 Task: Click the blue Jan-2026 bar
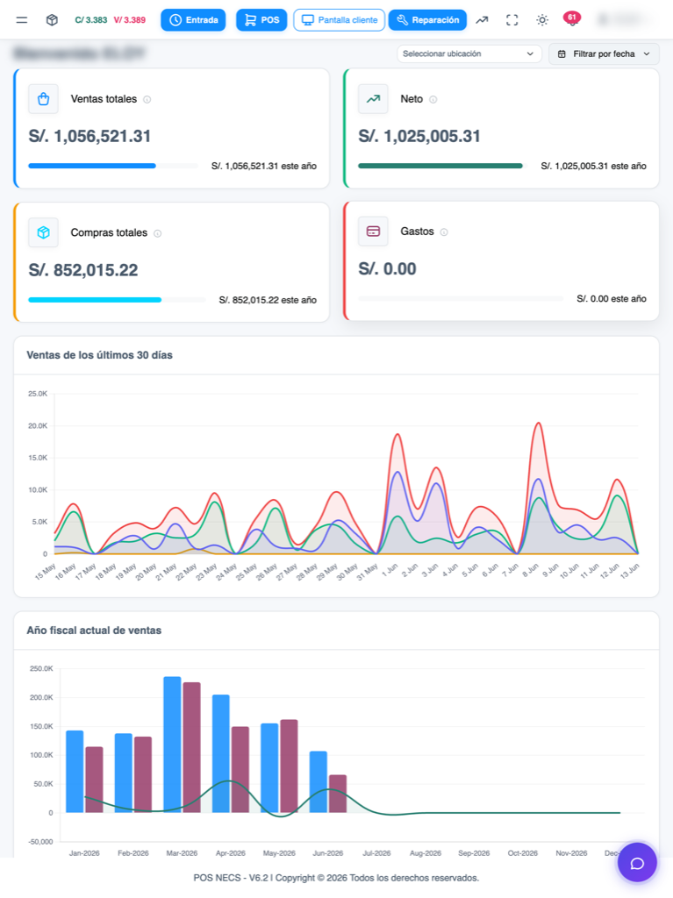point(75,772)
